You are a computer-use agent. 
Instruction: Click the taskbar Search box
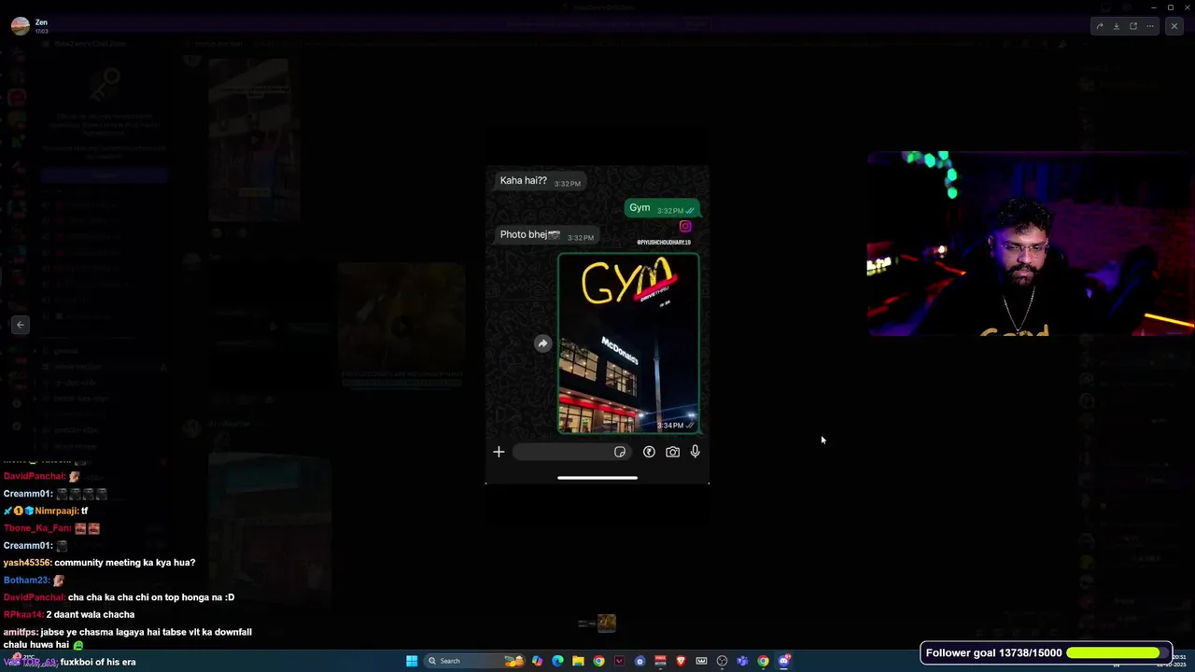[474, 661]
